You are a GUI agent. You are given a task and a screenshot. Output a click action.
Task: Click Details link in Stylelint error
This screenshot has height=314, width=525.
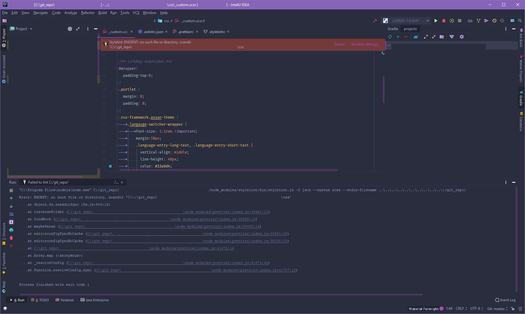tap(339, 44)
